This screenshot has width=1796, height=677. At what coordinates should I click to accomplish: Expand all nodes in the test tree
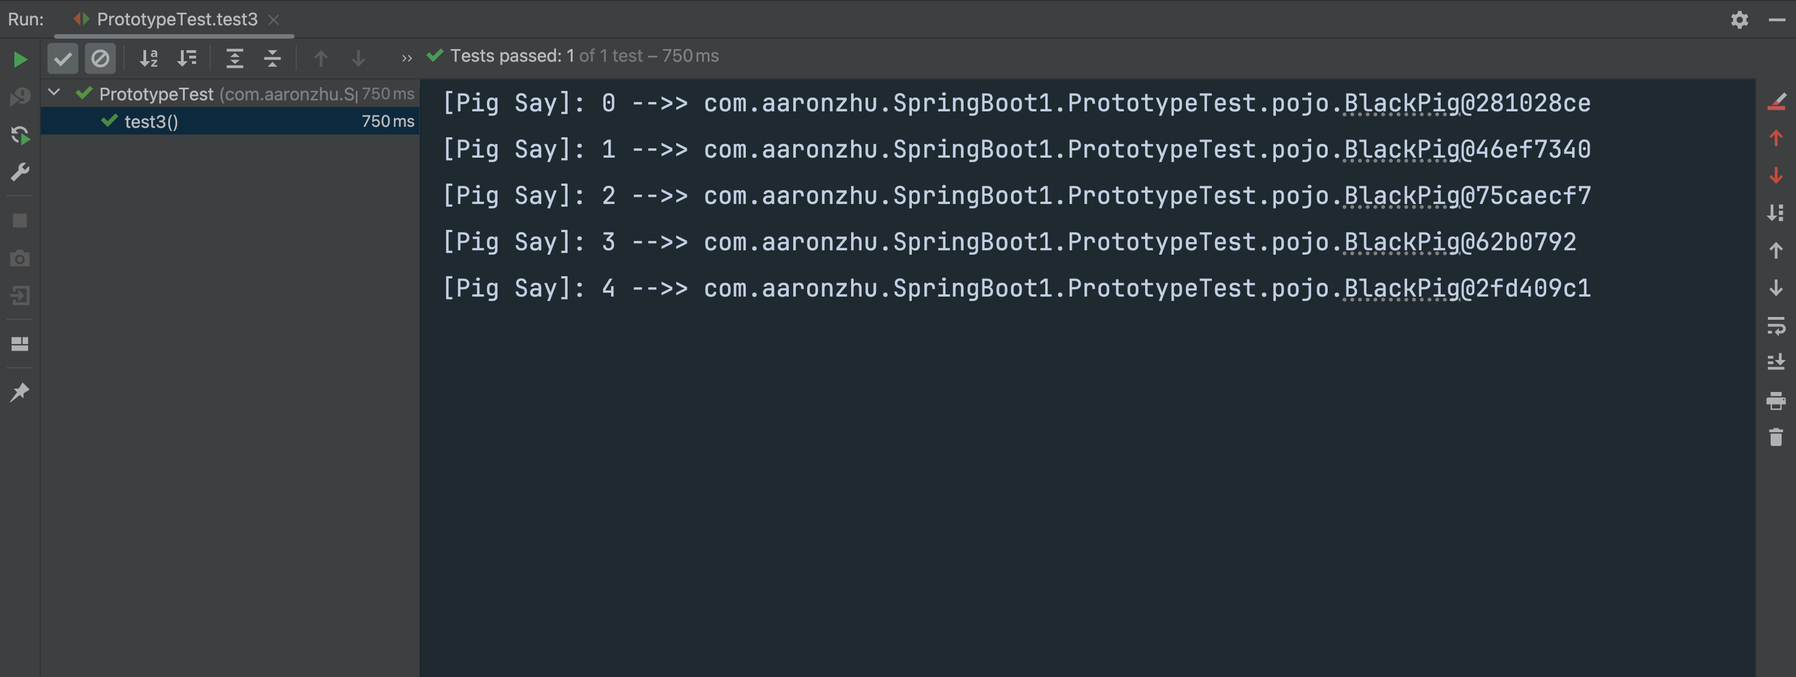[x=235, y=58]
